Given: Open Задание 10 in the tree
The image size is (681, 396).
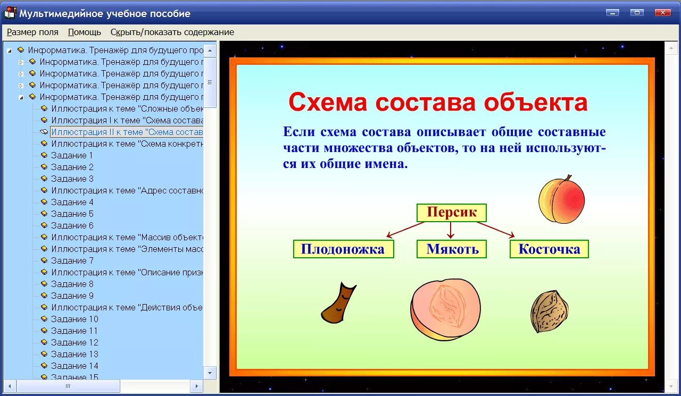Looking at the screenshot, I should tap(74, 319).
